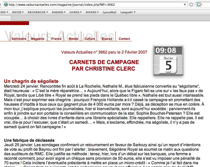Viewport: 210px width, 167px height.
Task: Click the 'Un chagrin de ségoliste' title
Action: point(31,81)
